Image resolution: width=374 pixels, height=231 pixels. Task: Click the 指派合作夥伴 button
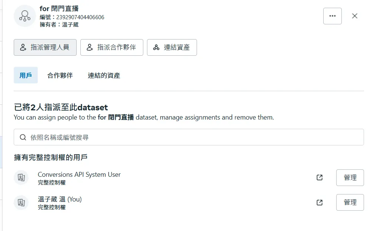click(x=111, y=47)
